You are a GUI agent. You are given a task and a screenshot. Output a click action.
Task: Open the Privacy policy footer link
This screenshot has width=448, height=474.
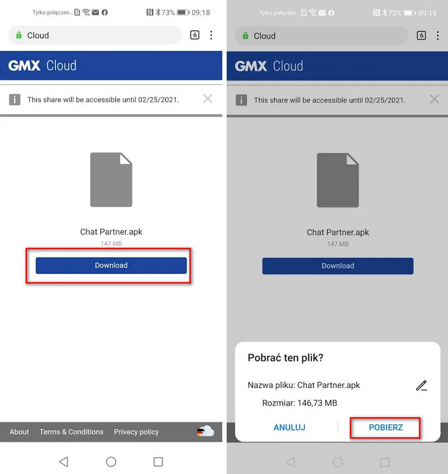coord(136,432)
